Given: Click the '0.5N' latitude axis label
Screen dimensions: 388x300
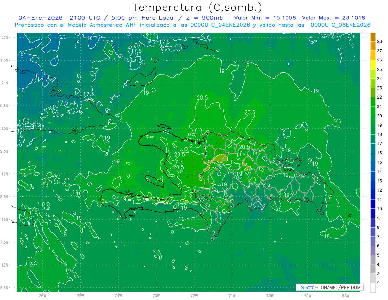Looking at the screenshot, I should [5, 106].
